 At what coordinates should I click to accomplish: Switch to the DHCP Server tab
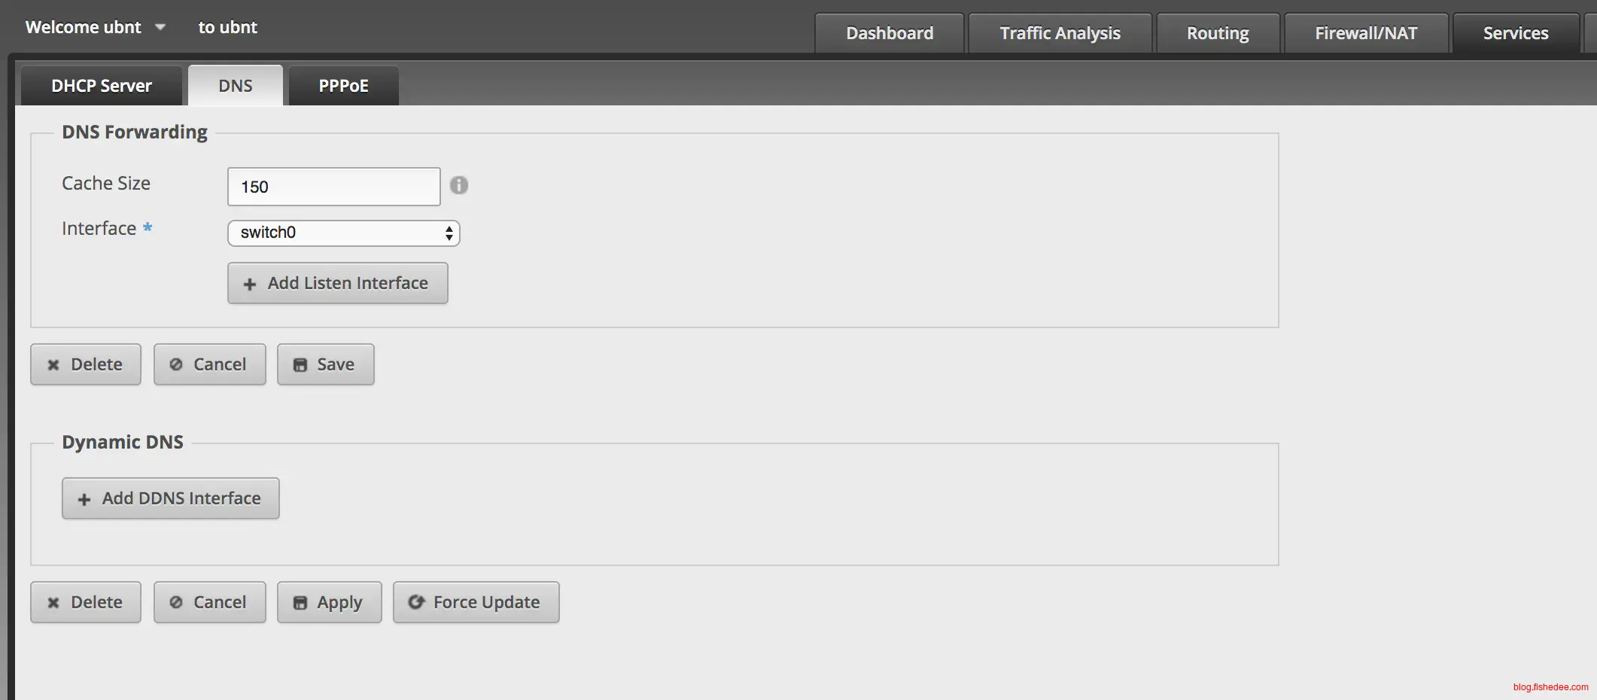click(102, 86)
